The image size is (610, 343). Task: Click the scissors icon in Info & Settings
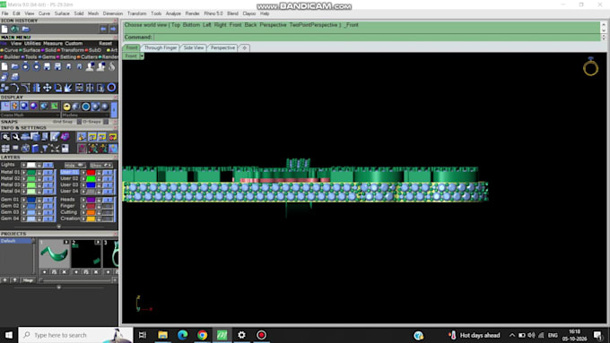[x=55, y=149]
